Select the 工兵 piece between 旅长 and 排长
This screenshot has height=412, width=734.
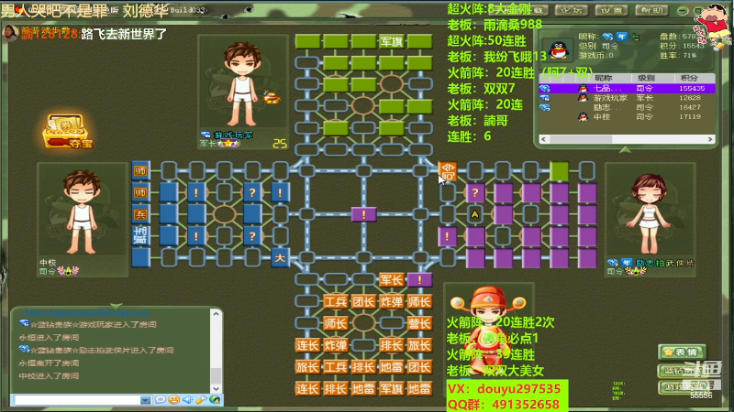336,367
